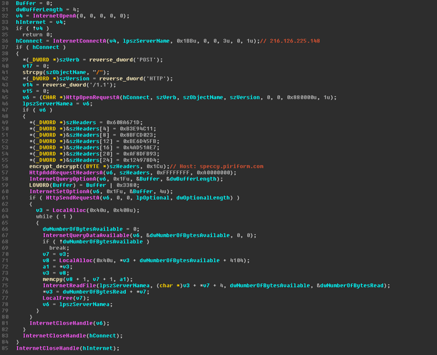
Task: Select the '/1.1' string literal
Action: coord(103,85)
